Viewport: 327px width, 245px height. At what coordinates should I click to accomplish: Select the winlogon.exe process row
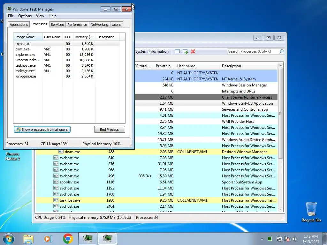click(x=66, y=76)
